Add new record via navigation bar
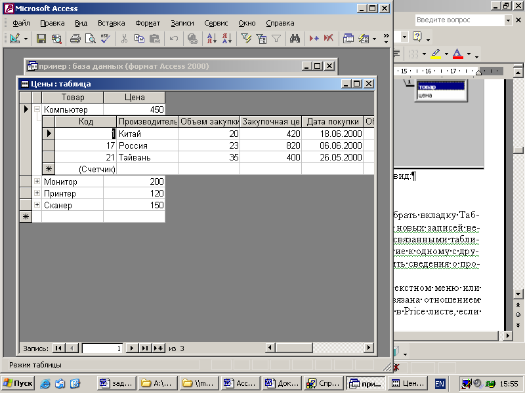 (x=158, y=348)
